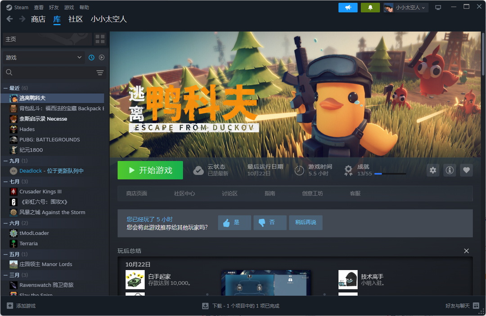
Task: Select 风暴之城 Against the Storm
Action: [x=53, y=212]
